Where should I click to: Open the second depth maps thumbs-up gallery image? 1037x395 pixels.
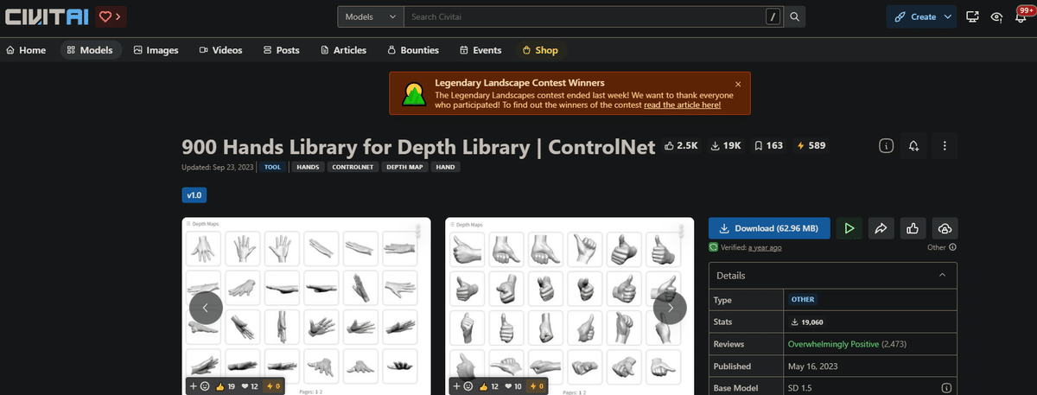[x=569, y=306]
